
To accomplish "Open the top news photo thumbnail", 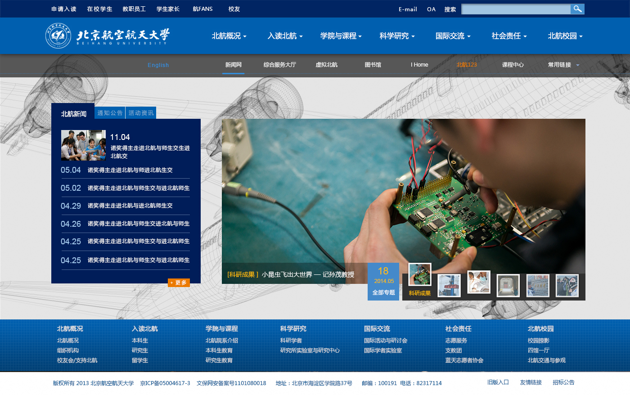I will 83,145.
